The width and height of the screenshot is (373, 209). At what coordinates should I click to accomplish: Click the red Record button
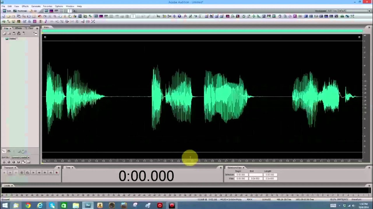click(x=57, y=172)
